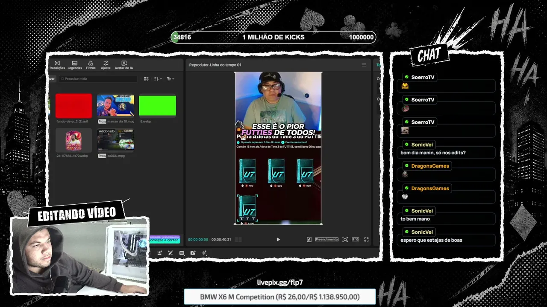
Task: Open the 9:16 aspect ratio selector
Action: point(355,240)
